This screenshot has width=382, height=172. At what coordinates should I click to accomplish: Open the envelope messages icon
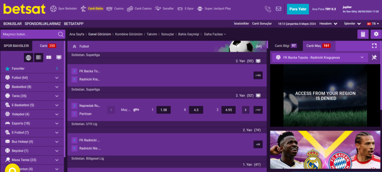click(x=278, y=9)
